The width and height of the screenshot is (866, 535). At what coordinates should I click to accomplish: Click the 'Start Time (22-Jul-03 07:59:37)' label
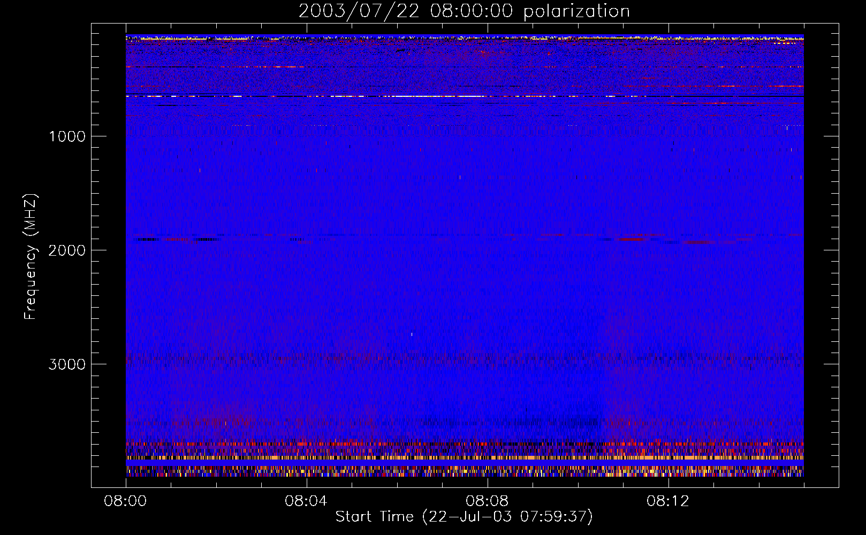[x=464, y=517]
